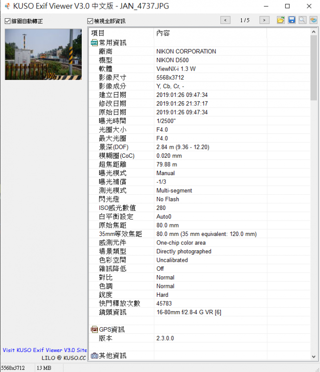Viewport: 320px width, 372px height.
Task: Go to previous image with < button
Action: point(225,20)
